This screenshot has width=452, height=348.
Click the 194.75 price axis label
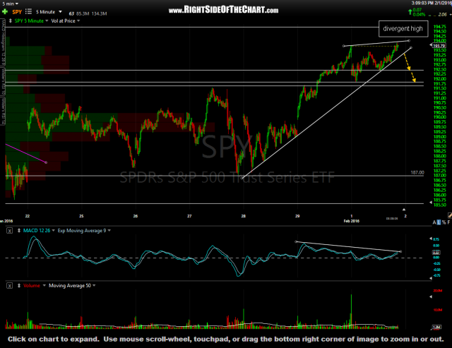[439, 27]
